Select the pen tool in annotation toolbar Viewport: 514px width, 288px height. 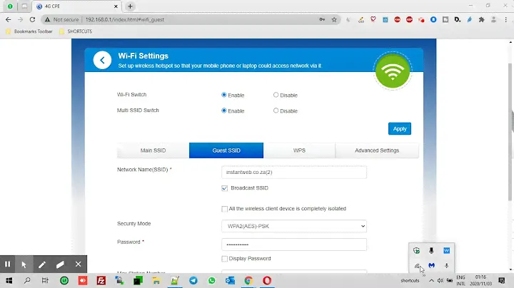42,264
